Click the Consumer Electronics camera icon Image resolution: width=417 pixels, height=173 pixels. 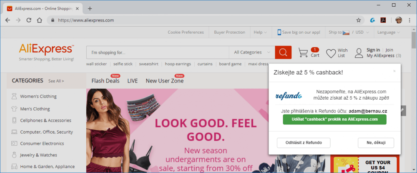tap(14, 144)
